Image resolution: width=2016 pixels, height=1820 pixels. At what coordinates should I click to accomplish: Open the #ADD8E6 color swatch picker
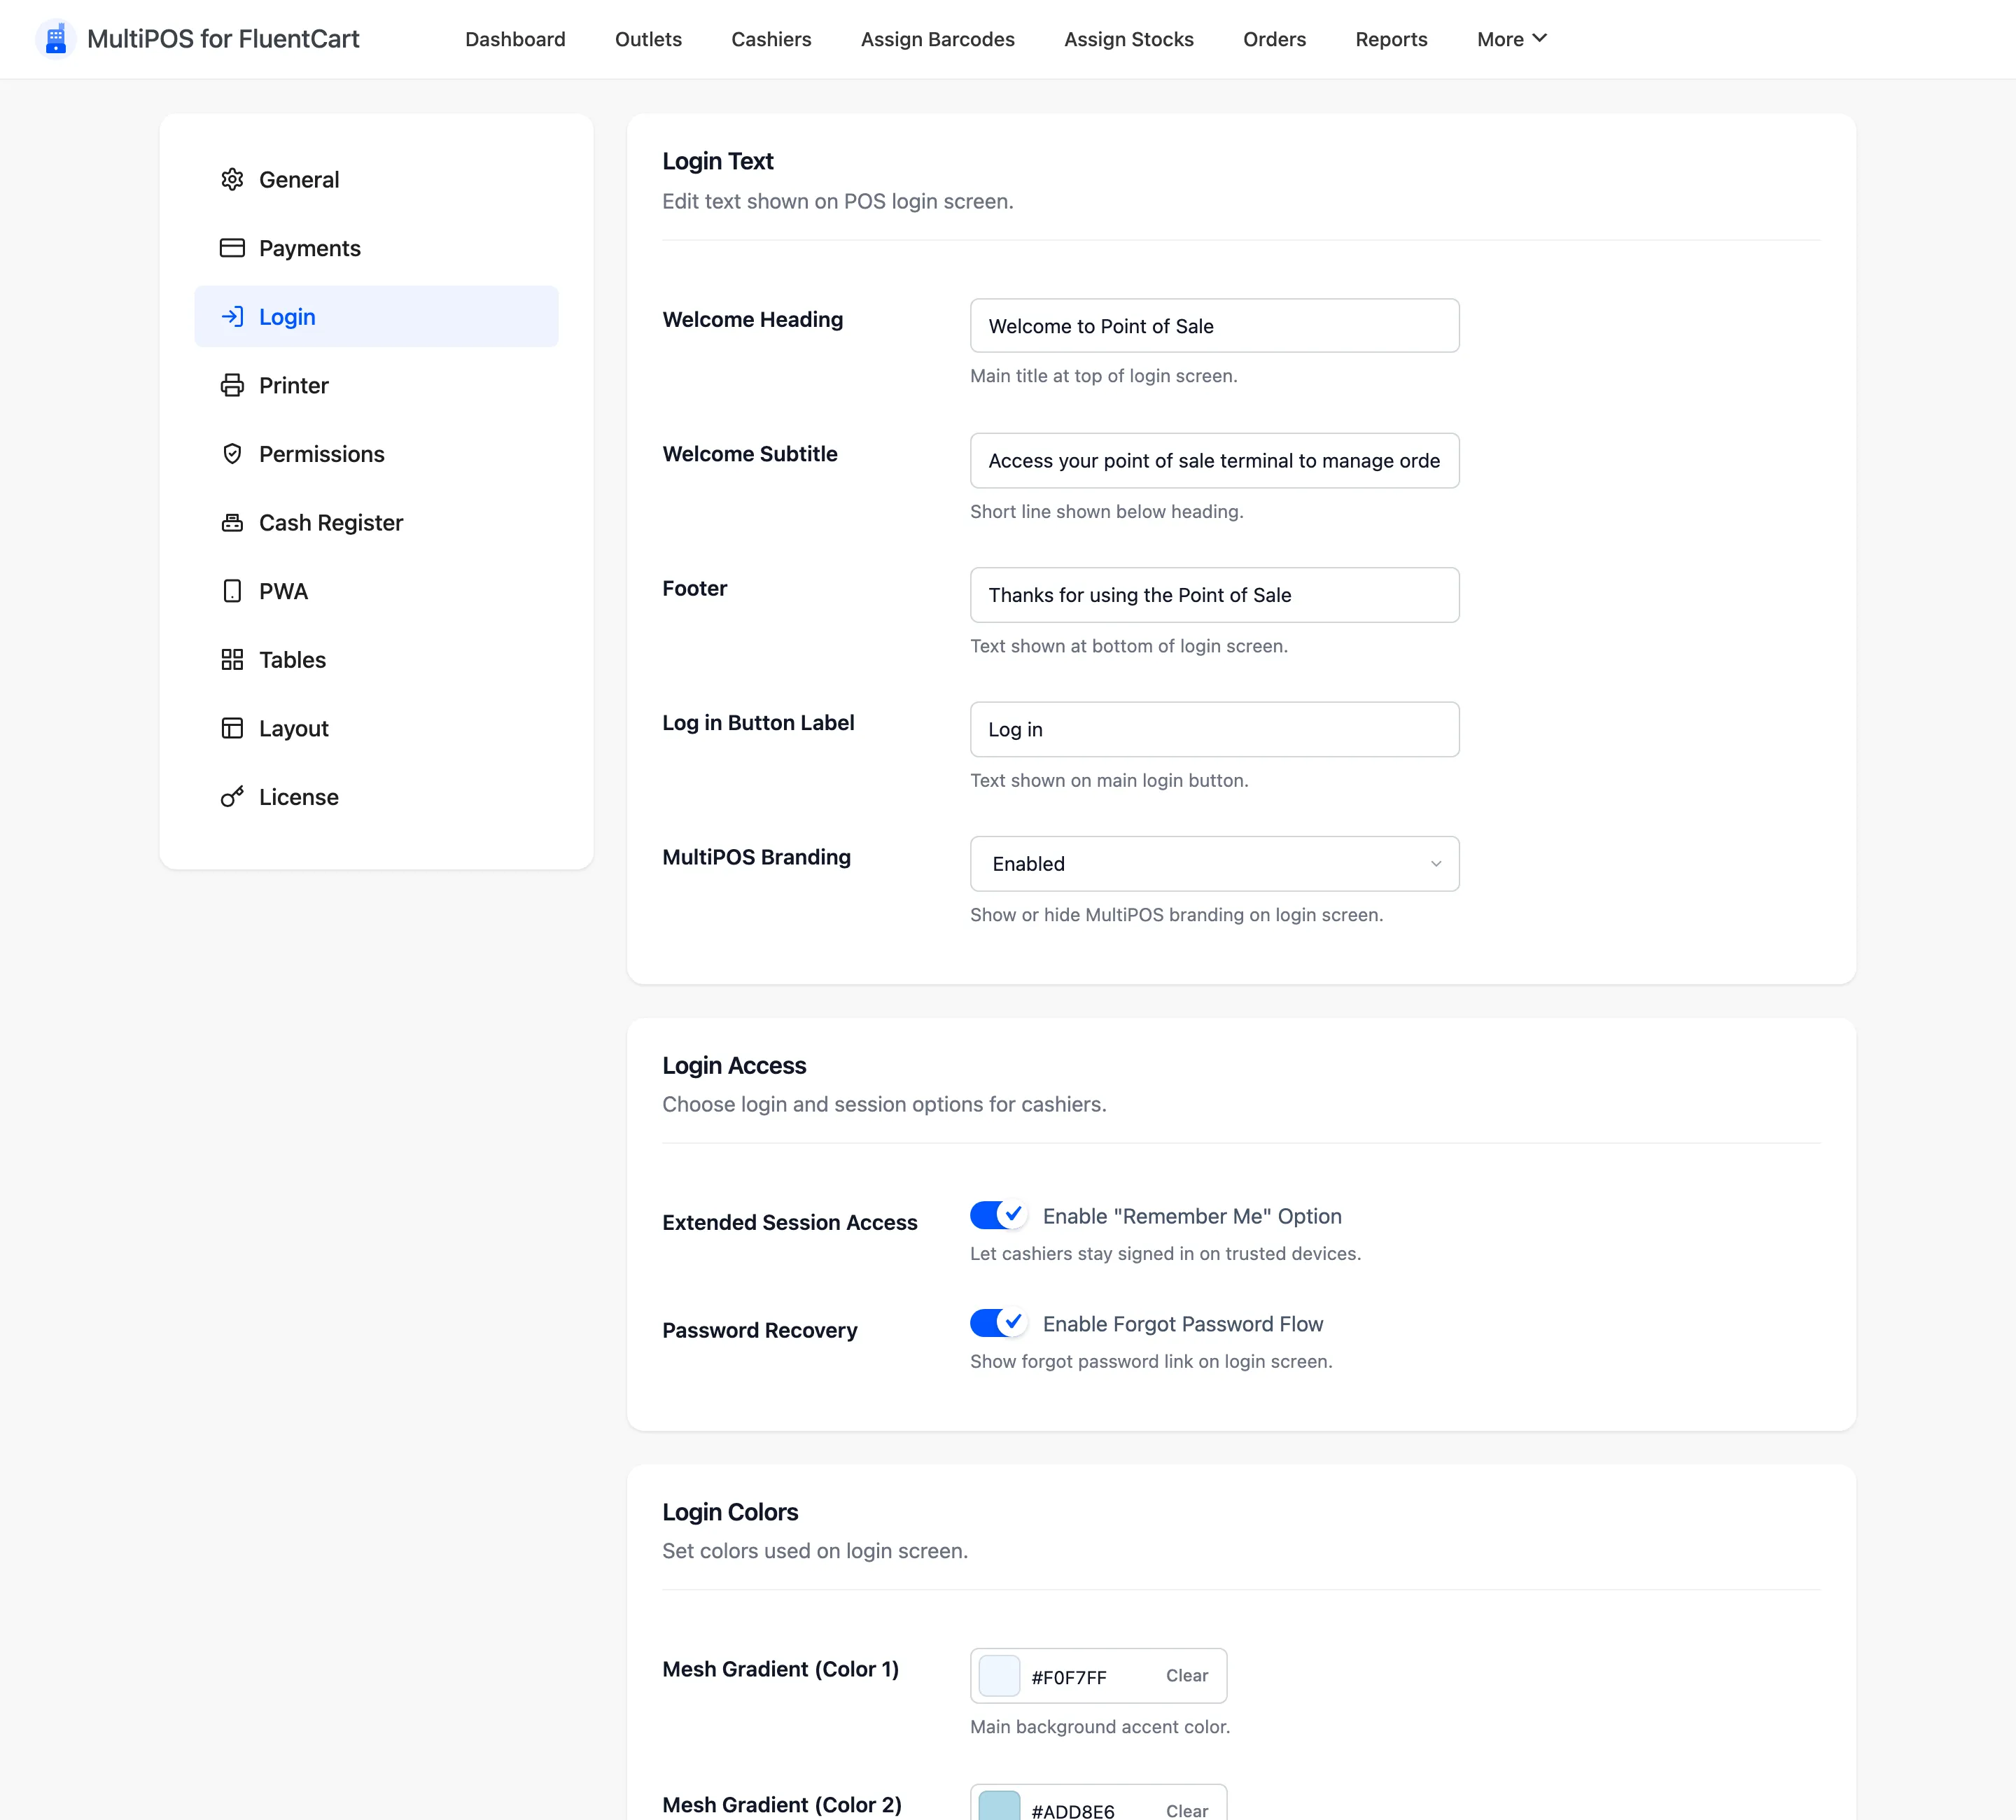[999, 1806]
